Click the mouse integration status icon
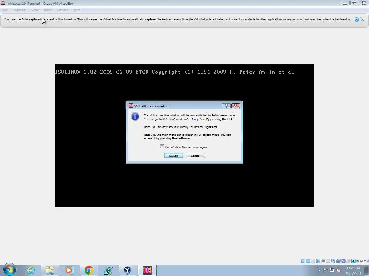 (348, 261)
